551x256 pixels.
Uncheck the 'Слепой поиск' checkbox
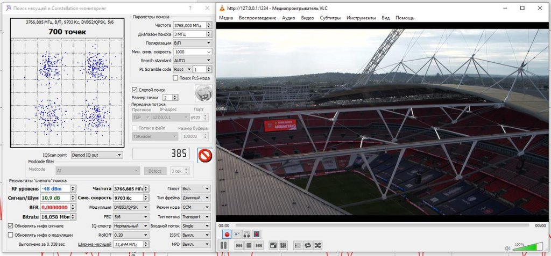pos(135,89)
